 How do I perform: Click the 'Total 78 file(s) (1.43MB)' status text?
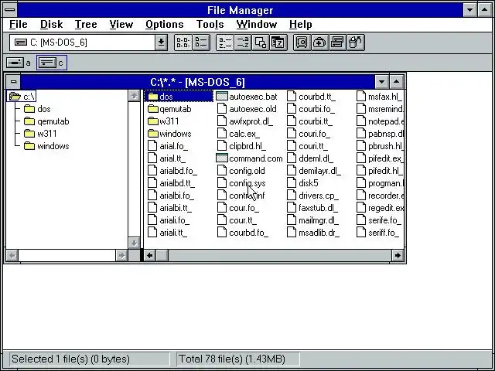tap(232, 359)
